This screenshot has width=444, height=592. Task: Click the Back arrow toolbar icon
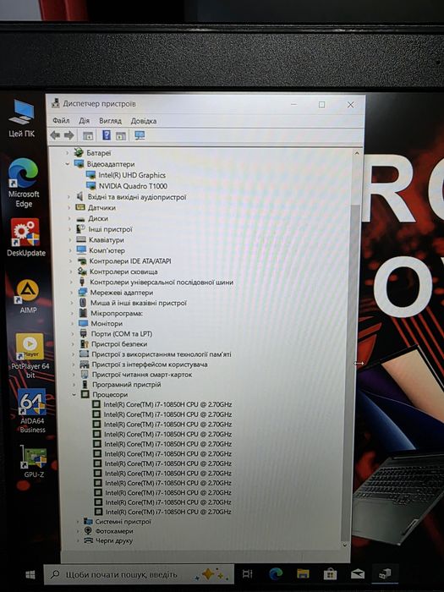pyautogui.click(x=55, y=135)
